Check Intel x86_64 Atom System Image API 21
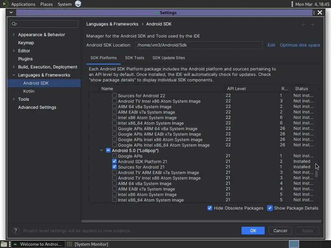Screen dimensions: 331x248 114,200
